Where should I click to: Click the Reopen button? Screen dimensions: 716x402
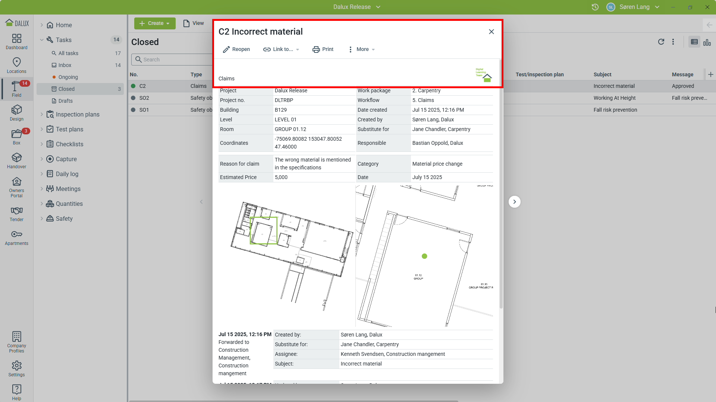pos(236,49)
